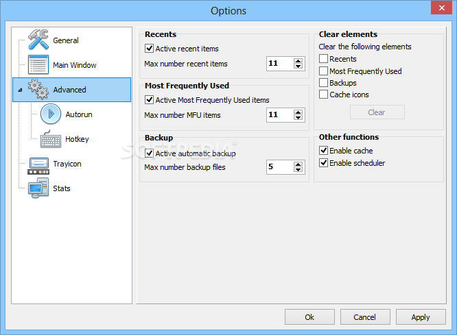Open the Autorun settings page
The height and width of the screenshot is (335, 457).
[x=79, y=114]
